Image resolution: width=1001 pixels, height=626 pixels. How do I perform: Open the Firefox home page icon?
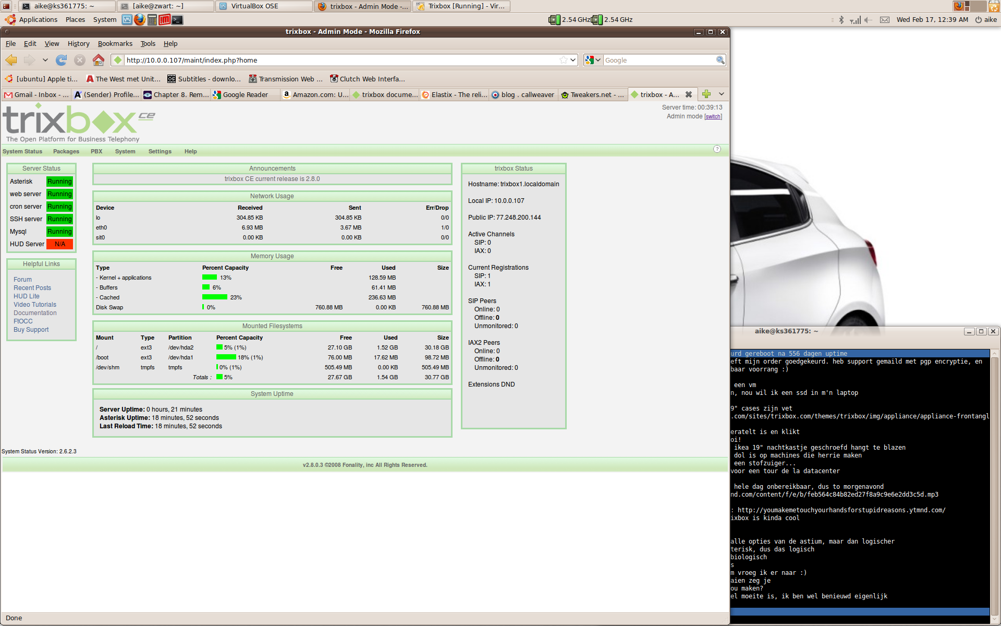coord(98,61)
